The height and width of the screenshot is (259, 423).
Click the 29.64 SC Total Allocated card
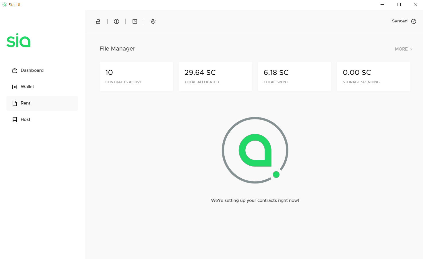point(216,77)
